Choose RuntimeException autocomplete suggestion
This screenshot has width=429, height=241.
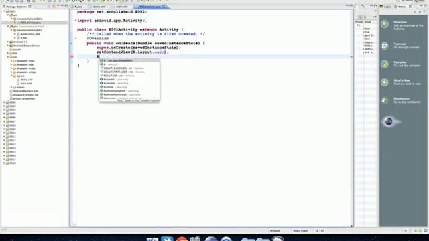(x=129, y=91)
